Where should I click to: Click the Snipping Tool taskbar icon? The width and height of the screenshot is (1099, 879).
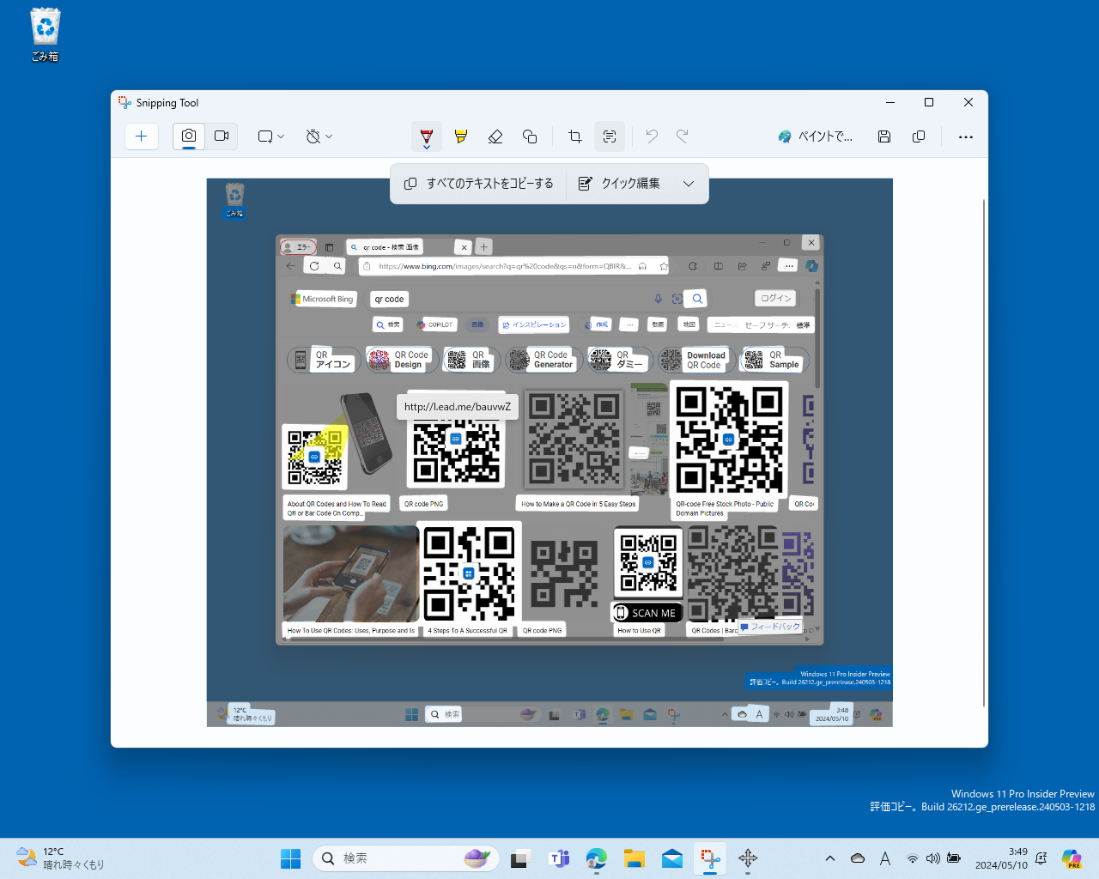(x=710, y=858)
